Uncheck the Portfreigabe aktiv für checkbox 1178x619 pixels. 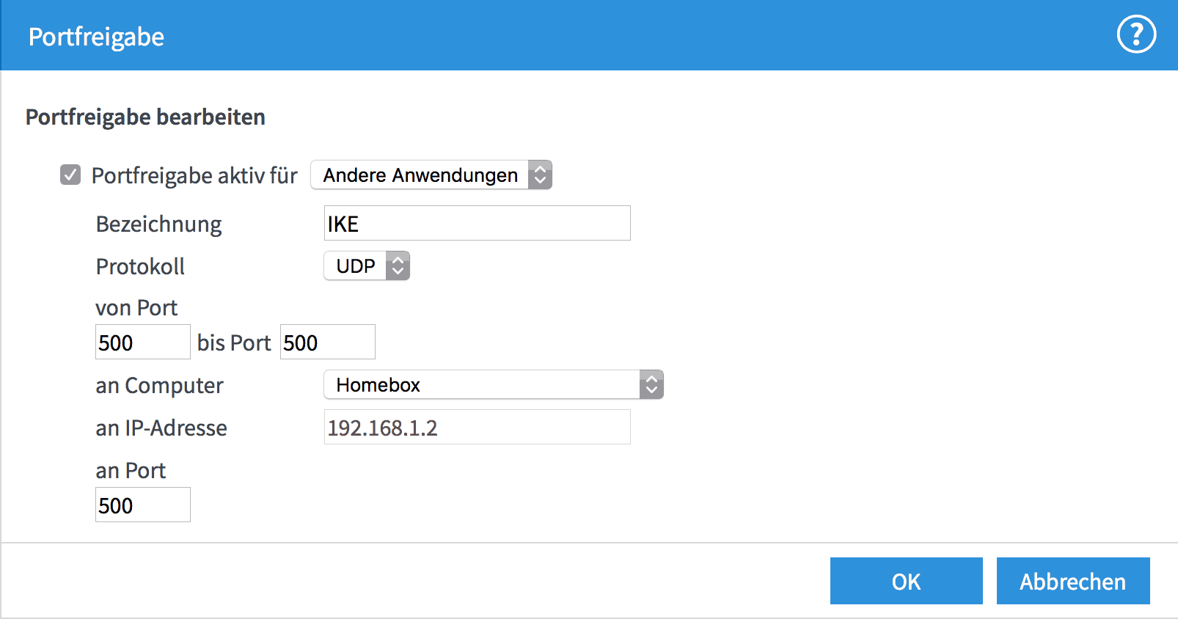[x=70, y=175]
